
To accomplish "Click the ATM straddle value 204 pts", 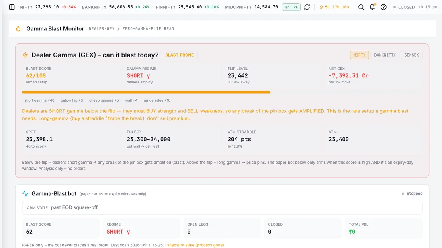I will point(239,139).
